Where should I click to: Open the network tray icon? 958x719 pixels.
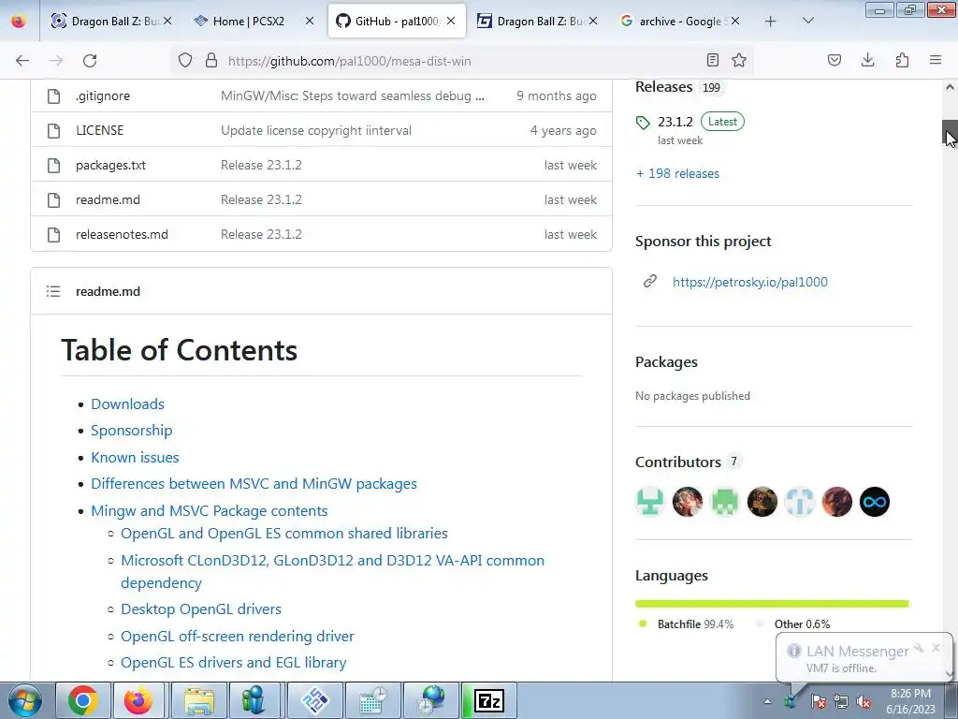click(x=841, y=702)
